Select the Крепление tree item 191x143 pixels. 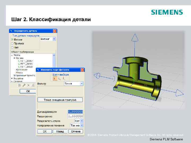22,70
